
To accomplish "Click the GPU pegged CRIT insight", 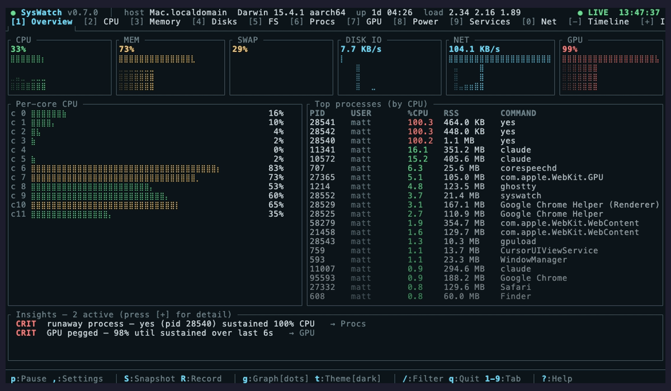I will [165, 333].
